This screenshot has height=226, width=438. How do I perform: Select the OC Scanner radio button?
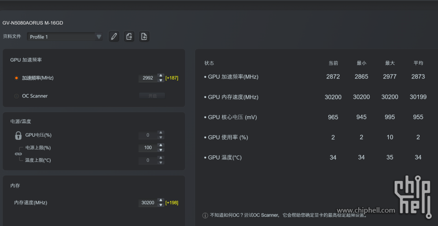coord(17,96)
